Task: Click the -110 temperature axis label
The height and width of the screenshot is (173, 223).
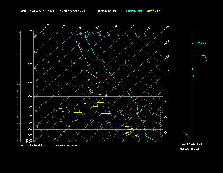Action: coord(47,26)
